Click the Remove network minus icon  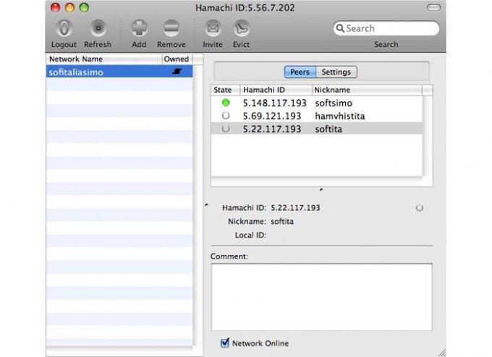(x=171, y=28)
